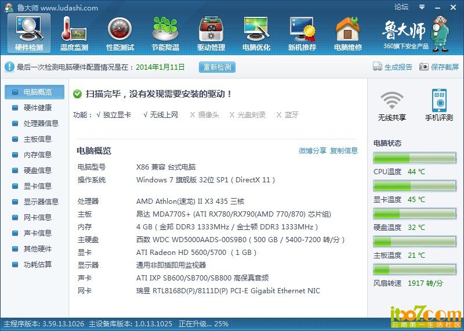
Task: Close the 鲁大师 window
Action: pyautogui.click(x=453, y=8)
